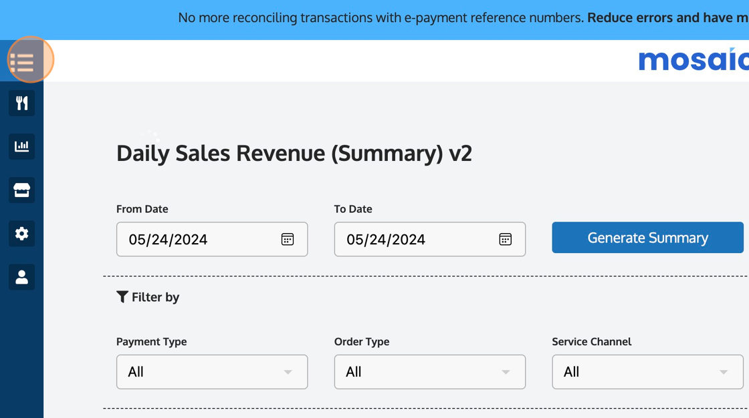The width and height of the screenshot is (749, 418).
Task: Click the Generate Summary button
Action: pyautogui.click(x=647, y=238)
